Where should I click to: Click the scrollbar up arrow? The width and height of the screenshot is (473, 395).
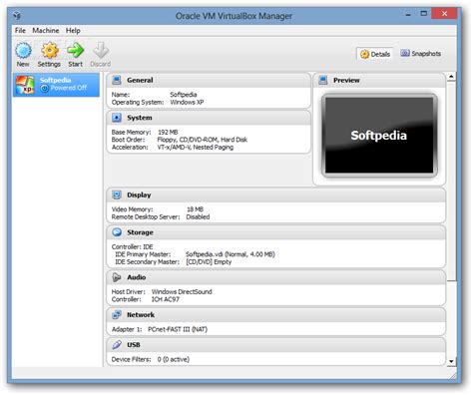tap(451, 77)
